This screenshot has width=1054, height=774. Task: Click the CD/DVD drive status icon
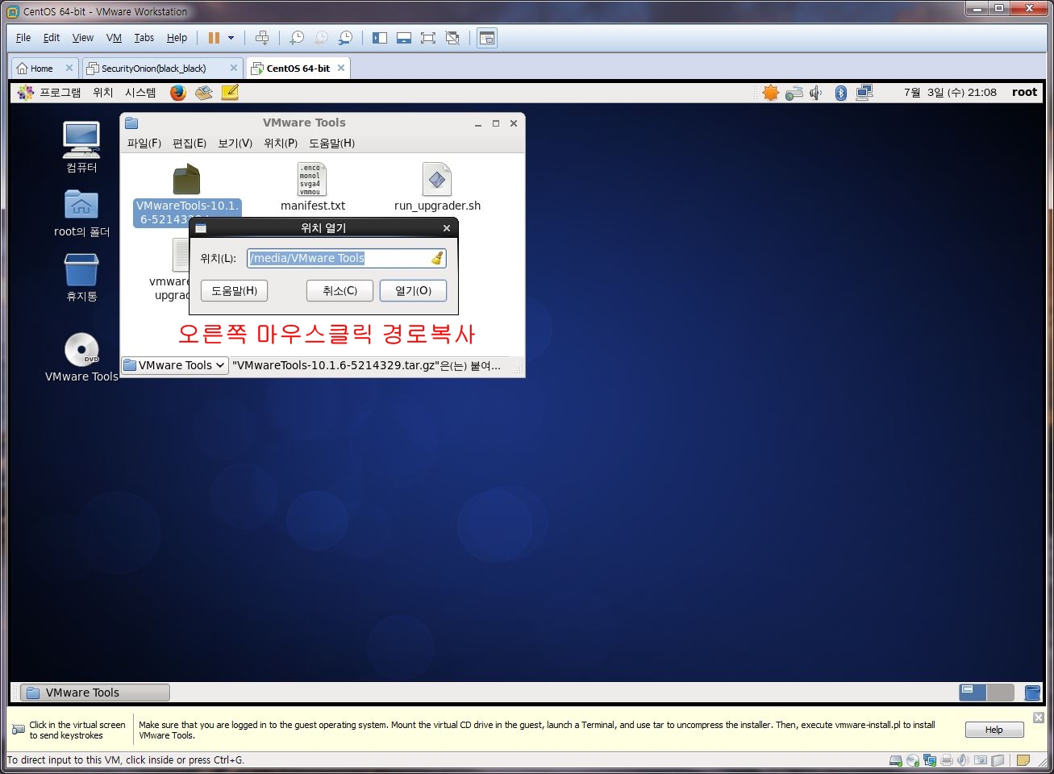tap(912, 760)
